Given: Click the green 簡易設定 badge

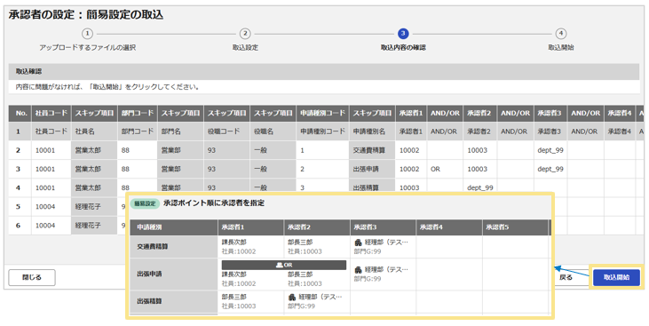Looking at the screenshot, I should pyautogui.click(x=145, y=203).
